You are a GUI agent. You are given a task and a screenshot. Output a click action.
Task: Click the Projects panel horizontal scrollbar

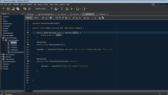(12, 91)
